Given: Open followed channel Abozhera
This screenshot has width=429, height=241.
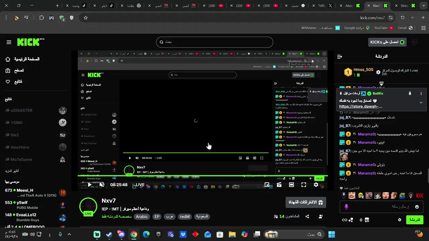Looking at the screenshot, I should (x=36, y=147).
